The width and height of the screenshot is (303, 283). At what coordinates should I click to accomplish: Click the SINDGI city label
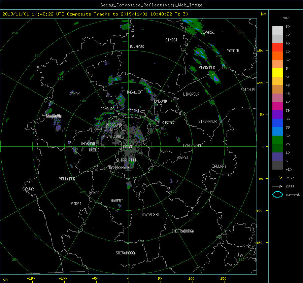(x=171, y=40)
